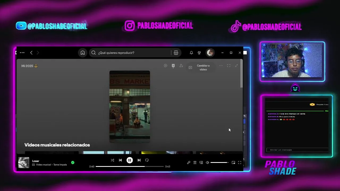Go back with the left arrow
This screenshot has height=191, width=340.
31,53
